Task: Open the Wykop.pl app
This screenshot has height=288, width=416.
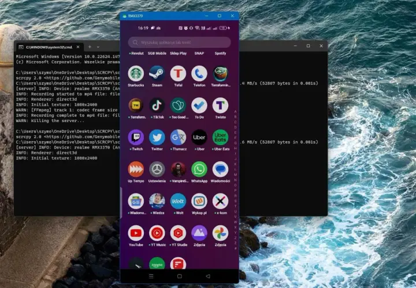Action: coord(199,201)
